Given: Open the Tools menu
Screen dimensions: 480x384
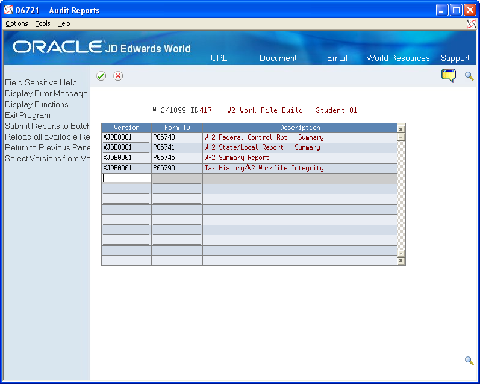Looking at the screenshot, I should pyautogui.click(x=43, y=23).
